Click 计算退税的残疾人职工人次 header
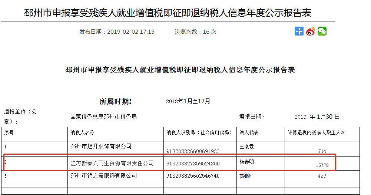The height and width of the screenshot is (195, 371). tap(317, 133)
